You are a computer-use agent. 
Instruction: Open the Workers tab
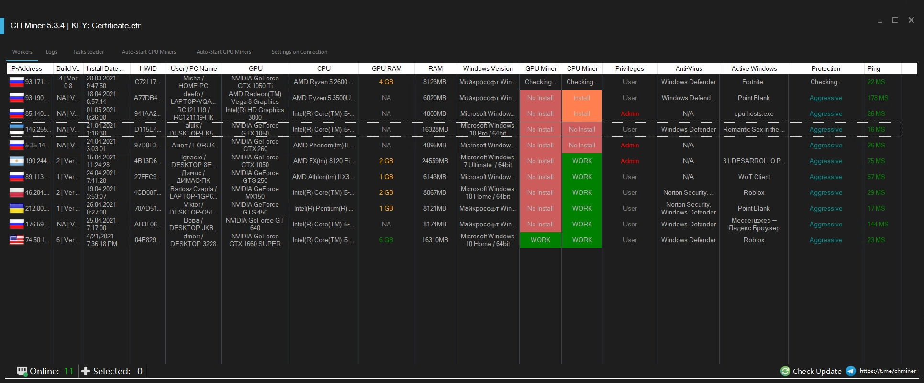click(22, 52)
